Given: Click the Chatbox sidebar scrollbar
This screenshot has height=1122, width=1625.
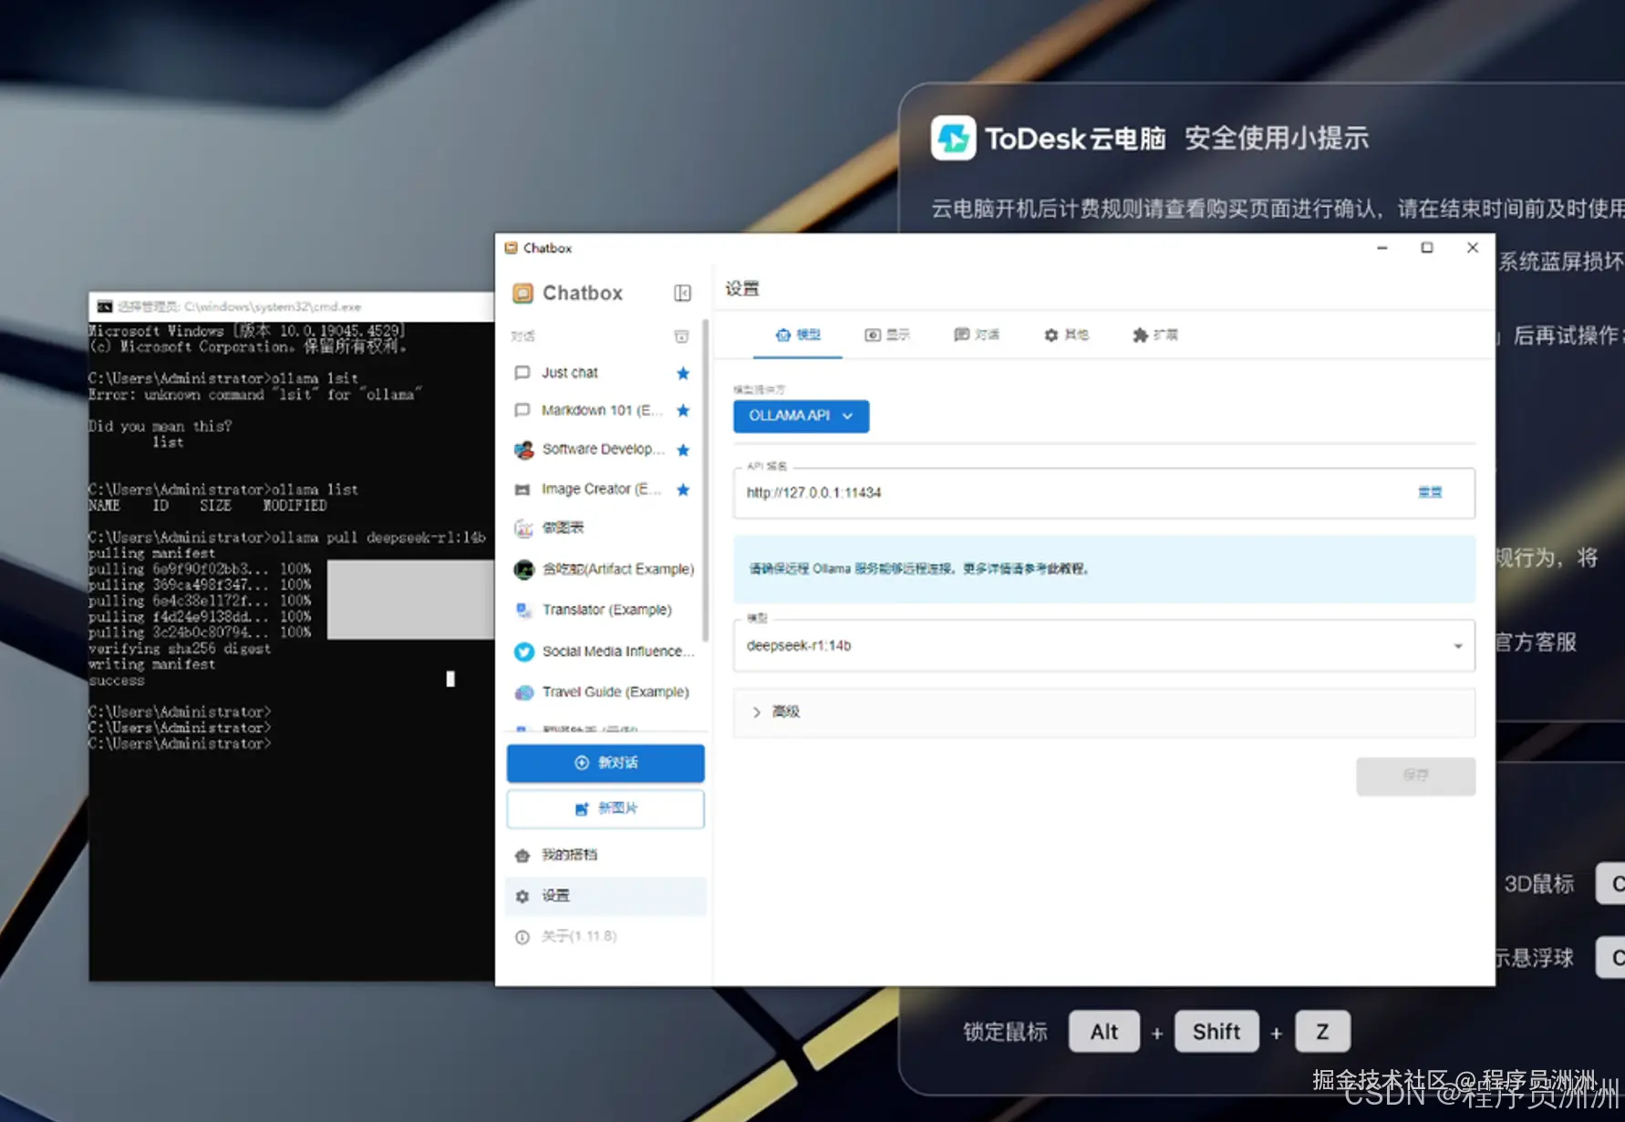Looking at the screenshot, I should coord(705,479).
